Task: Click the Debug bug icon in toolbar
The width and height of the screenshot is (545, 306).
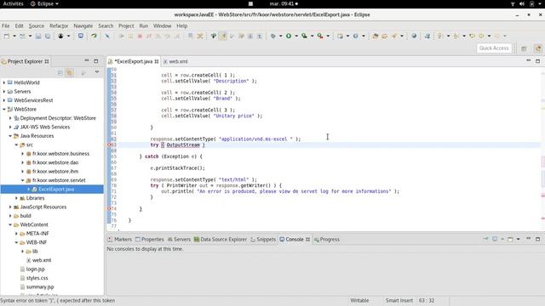Action: (x=273, y=36)
